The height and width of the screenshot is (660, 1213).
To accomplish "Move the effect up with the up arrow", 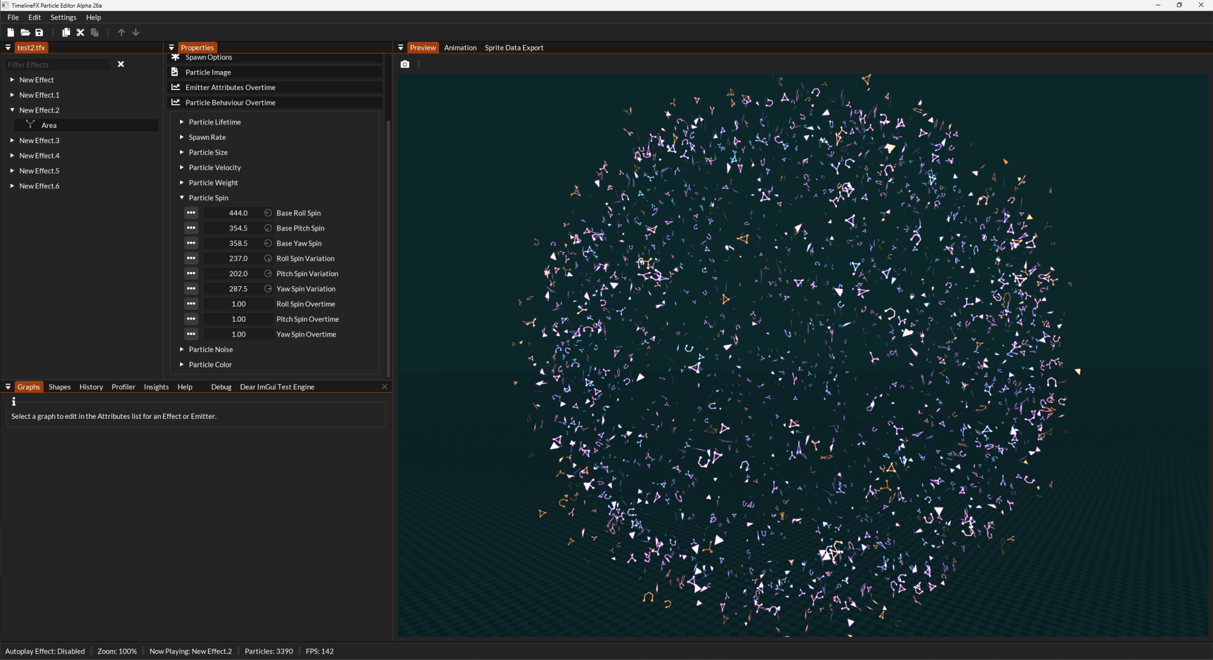I will (x=121, y=32).
